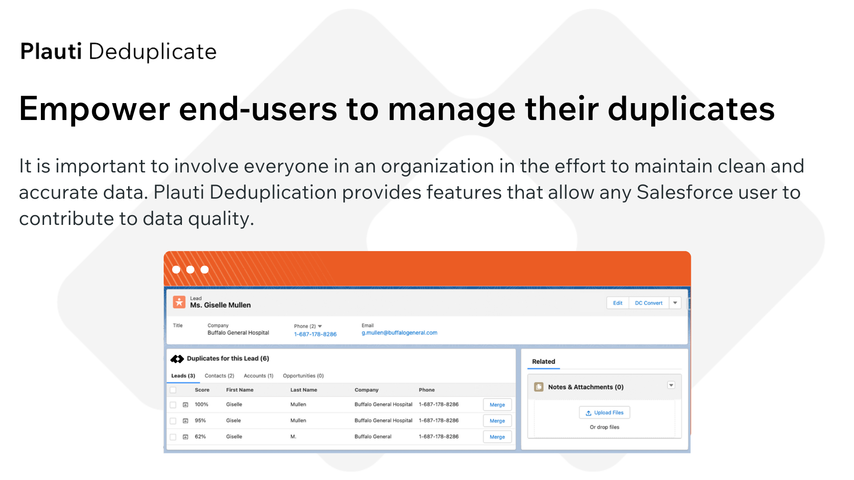Click the Phone column header in the table

(427, 390)
